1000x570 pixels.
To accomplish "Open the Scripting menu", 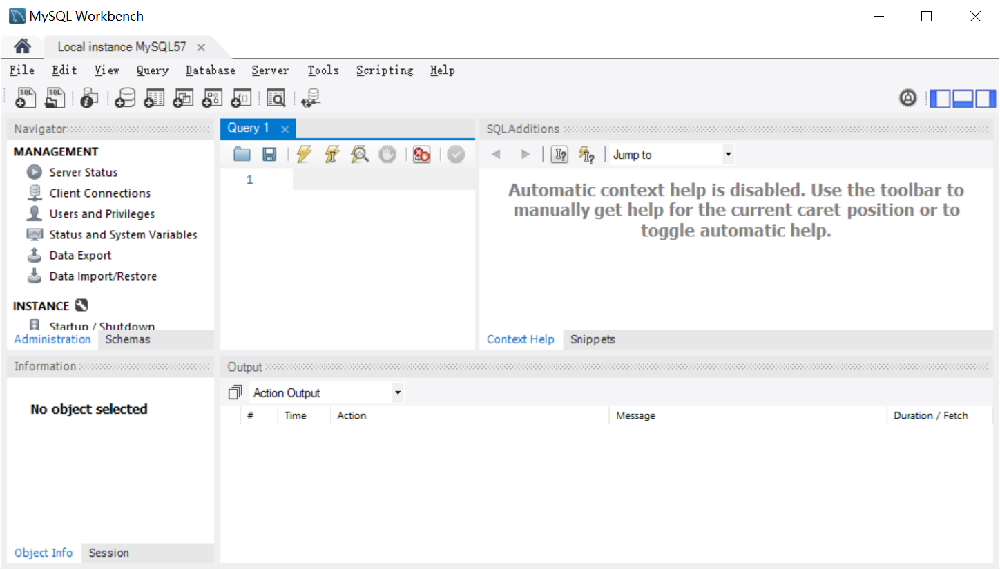I will (385, 70).
